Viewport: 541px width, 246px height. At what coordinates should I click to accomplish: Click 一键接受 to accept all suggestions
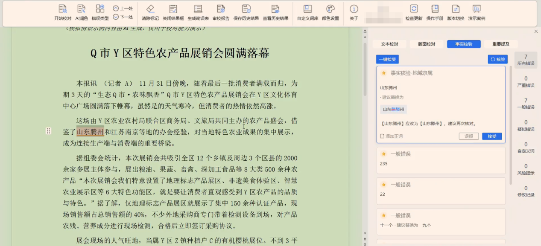pyautogui.click(x=388, y=59)
